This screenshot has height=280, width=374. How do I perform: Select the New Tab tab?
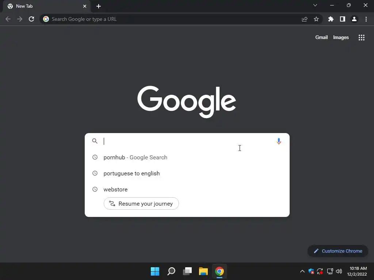click(x=47, y=6)
